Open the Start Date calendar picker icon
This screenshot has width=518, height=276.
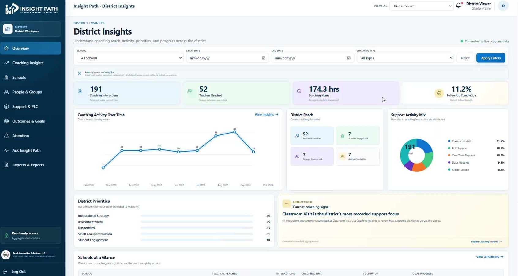(264, 58)
